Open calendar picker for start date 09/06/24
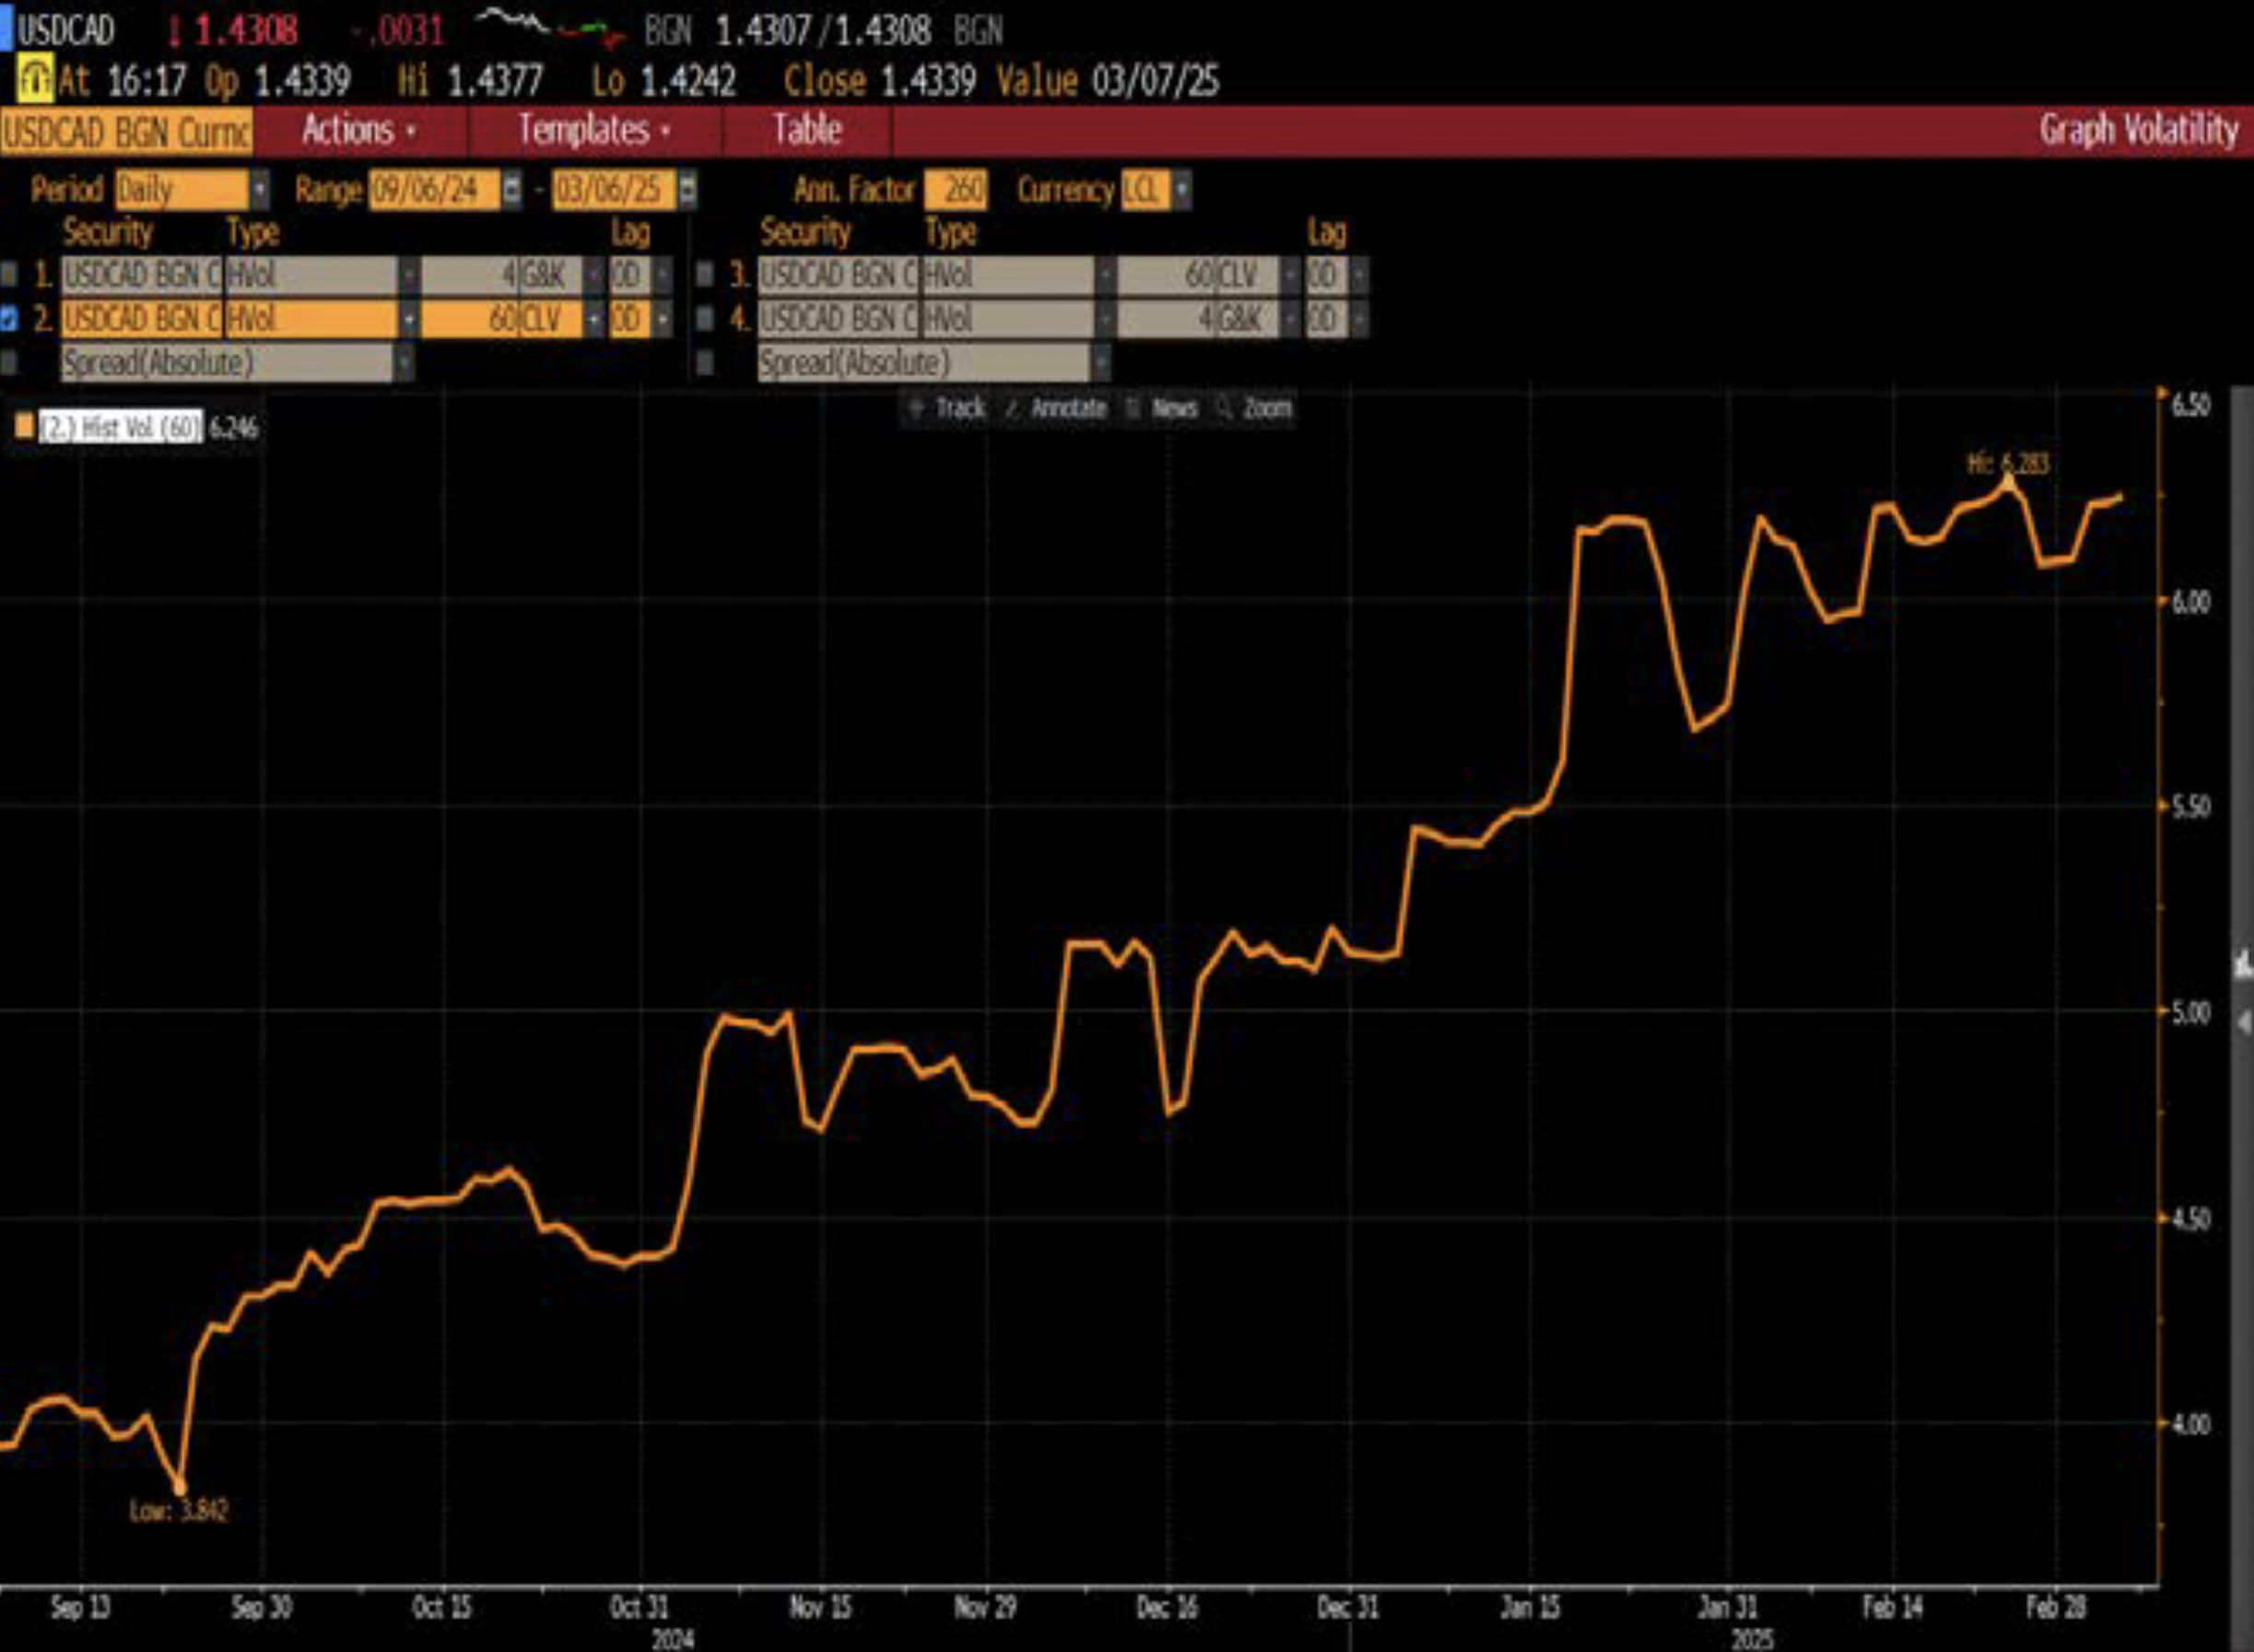2254x1652 pixels. 511,190
